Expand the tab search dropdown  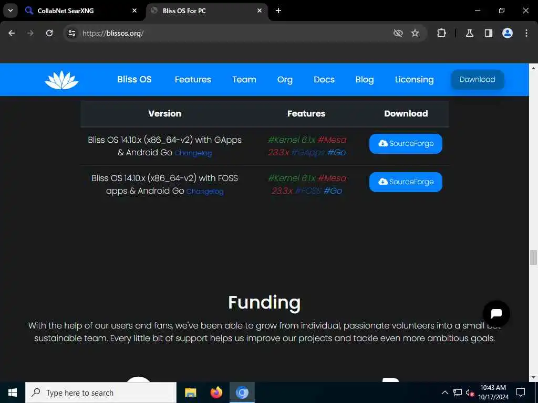pos(11,10)
